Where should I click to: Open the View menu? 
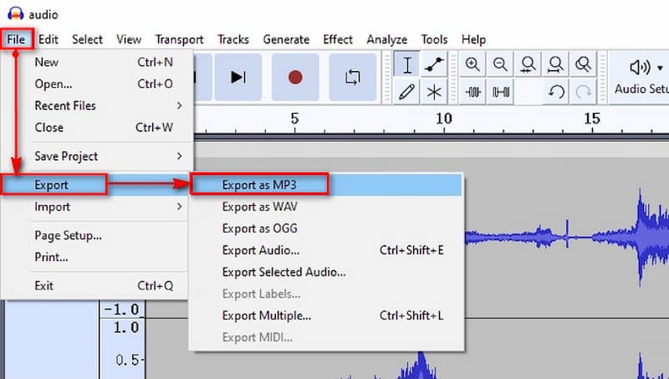[129, 39]
